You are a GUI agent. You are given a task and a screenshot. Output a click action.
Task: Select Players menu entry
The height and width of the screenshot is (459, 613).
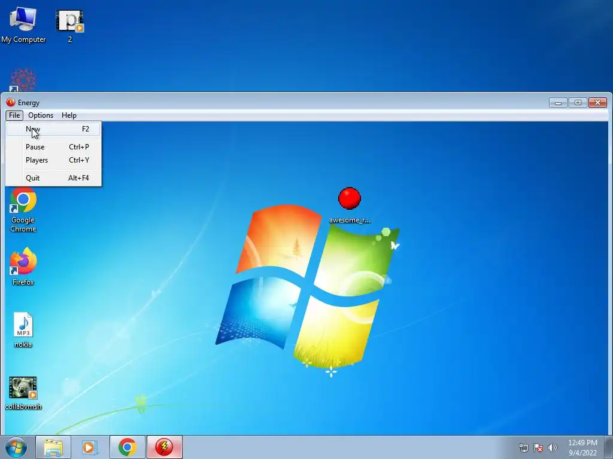click(x=53, y=160)
